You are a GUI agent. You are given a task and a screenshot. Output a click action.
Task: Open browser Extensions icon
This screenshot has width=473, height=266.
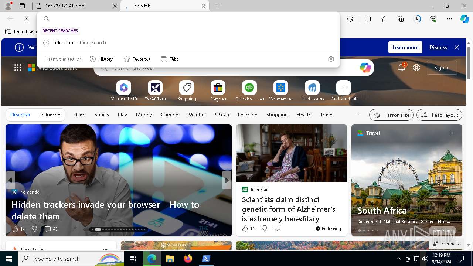pyautogui.click(x=350, y=19)
